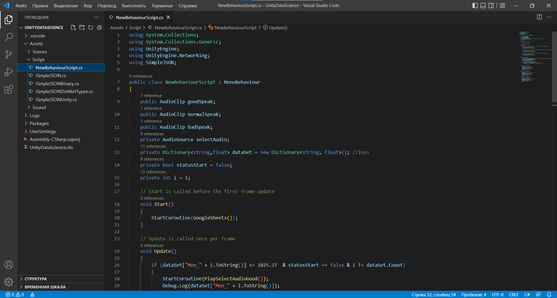The width and height of the screenshot is (557, 298).
Task: Open the Справка menu
Action: pyautogui.click(x=187, y=6)
